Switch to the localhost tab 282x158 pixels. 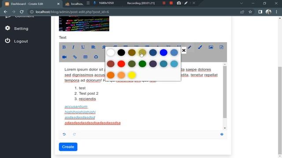[x=74, y=4]
